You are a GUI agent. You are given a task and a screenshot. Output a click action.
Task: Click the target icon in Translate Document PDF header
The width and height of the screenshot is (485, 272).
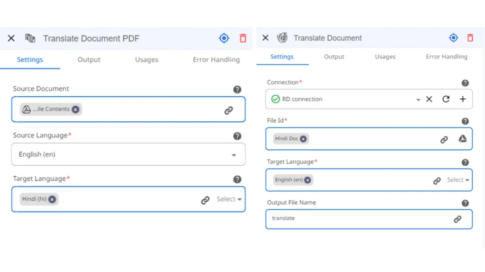pyautogui.click(x=224, y=38)
